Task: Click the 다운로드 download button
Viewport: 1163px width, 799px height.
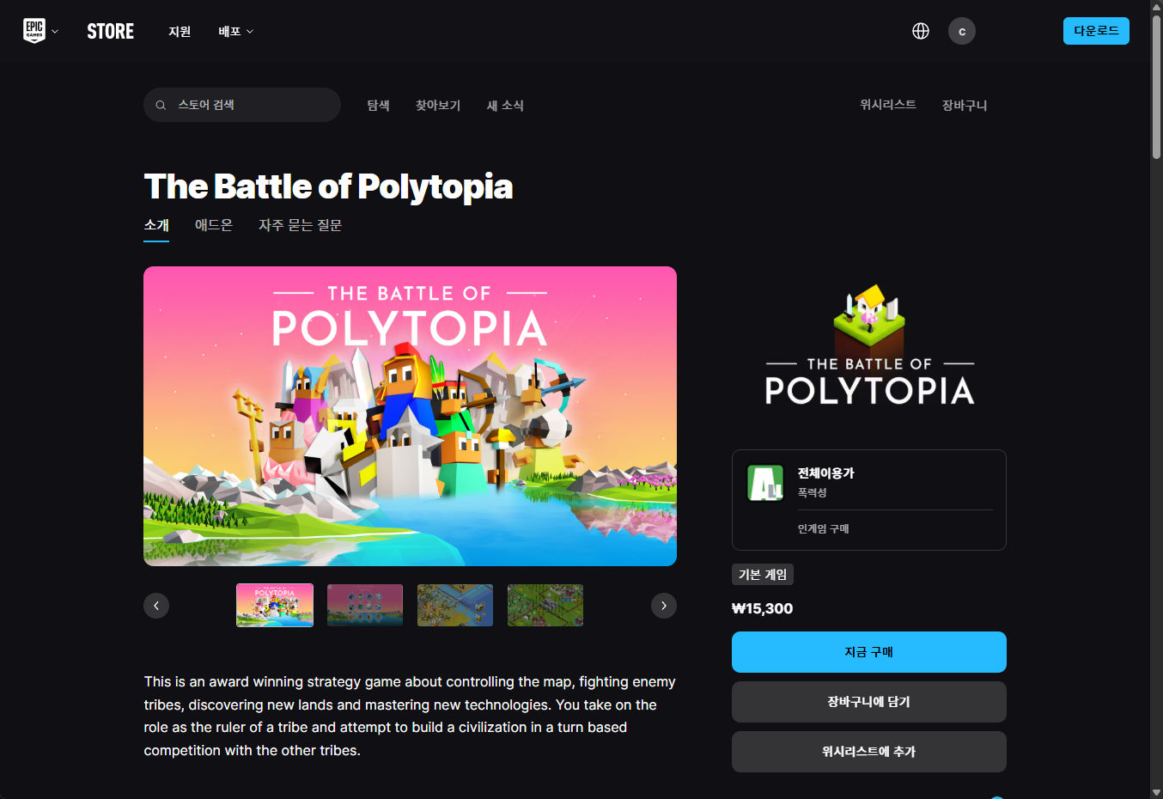Action: click(x=1096, y=31)
